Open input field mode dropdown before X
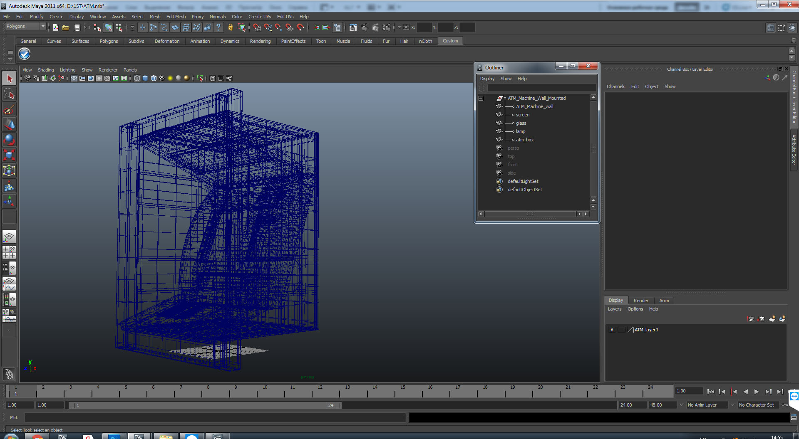Screen dimensions: 799x439 coord(399,27)
